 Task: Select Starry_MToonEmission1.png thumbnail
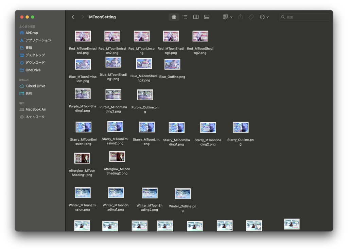pyautogui.click(x=84, y=127)
